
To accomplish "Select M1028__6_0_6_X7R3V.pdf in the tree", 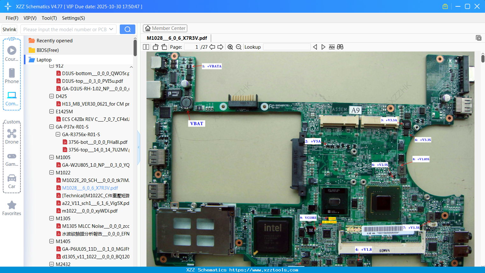I will click(x=87, y=188).
